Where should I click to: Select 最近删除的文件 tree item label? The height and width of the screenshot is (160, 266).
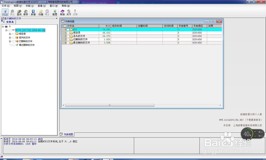tap(27, 45)
